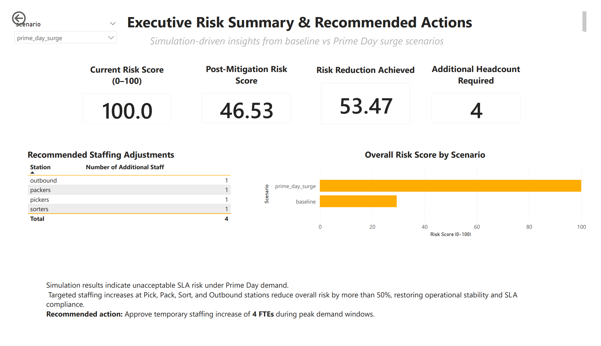Click the sort triangle under Station header
Viewport: 601px width, 346px height.
coord(33,173)
